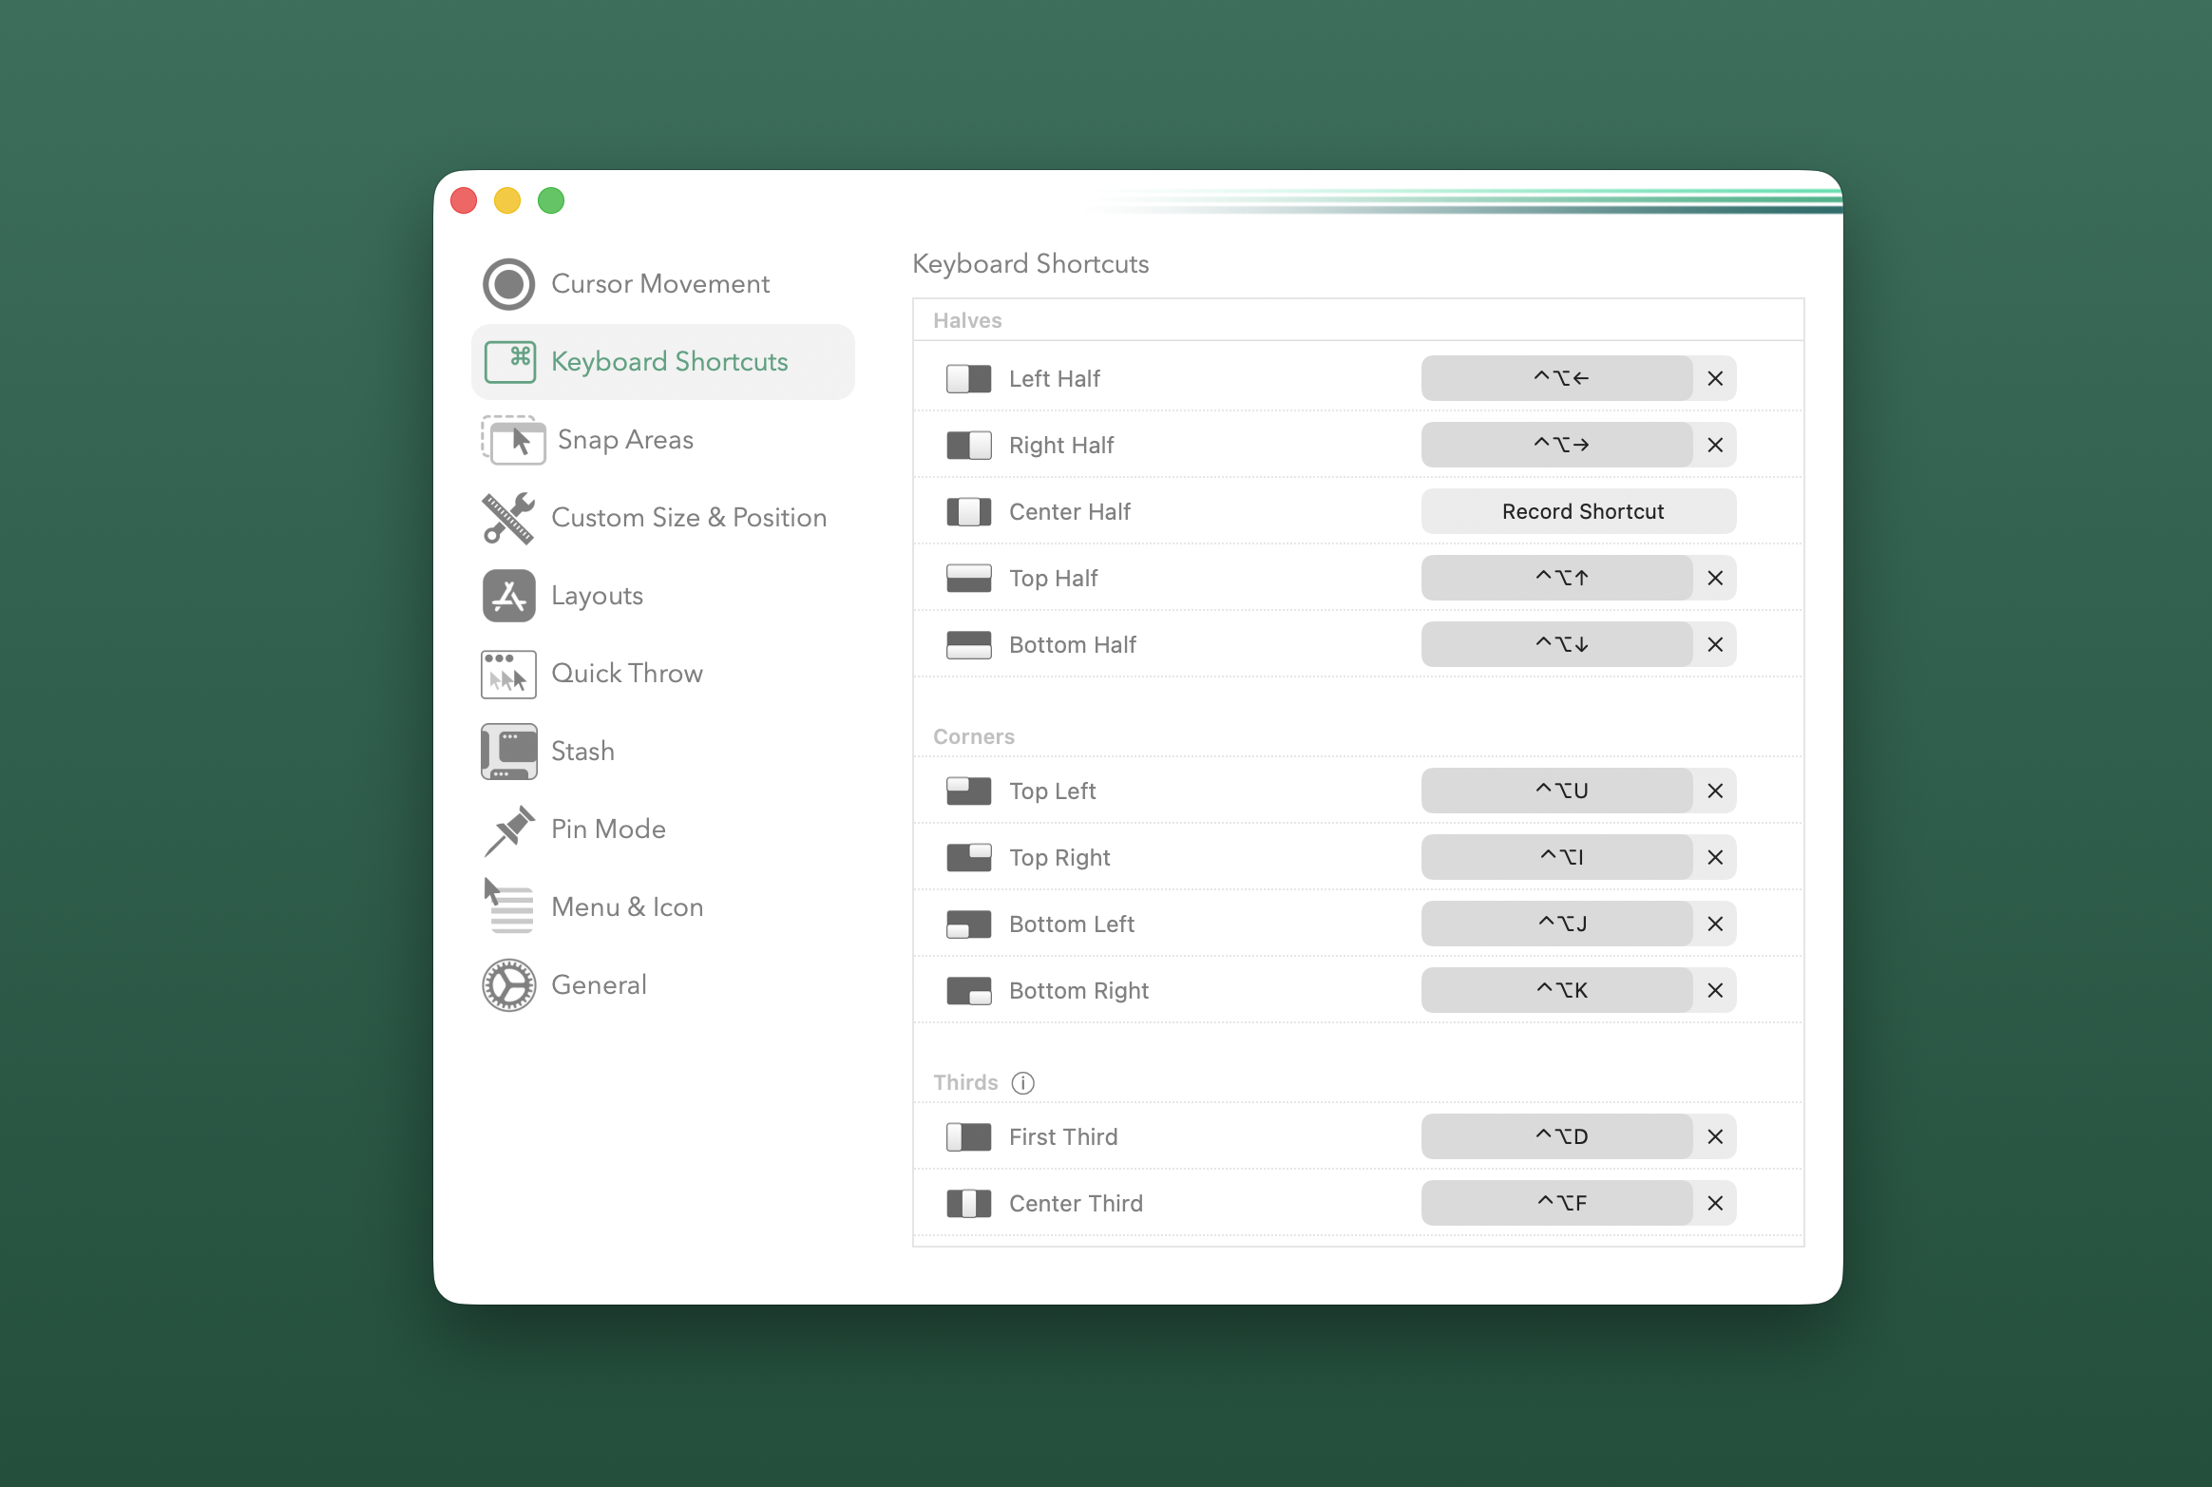Image resolution: width=2212 pixels, height=1487 pixels.
Task: Open the General gear icon
Action: [x=508, y=985]
